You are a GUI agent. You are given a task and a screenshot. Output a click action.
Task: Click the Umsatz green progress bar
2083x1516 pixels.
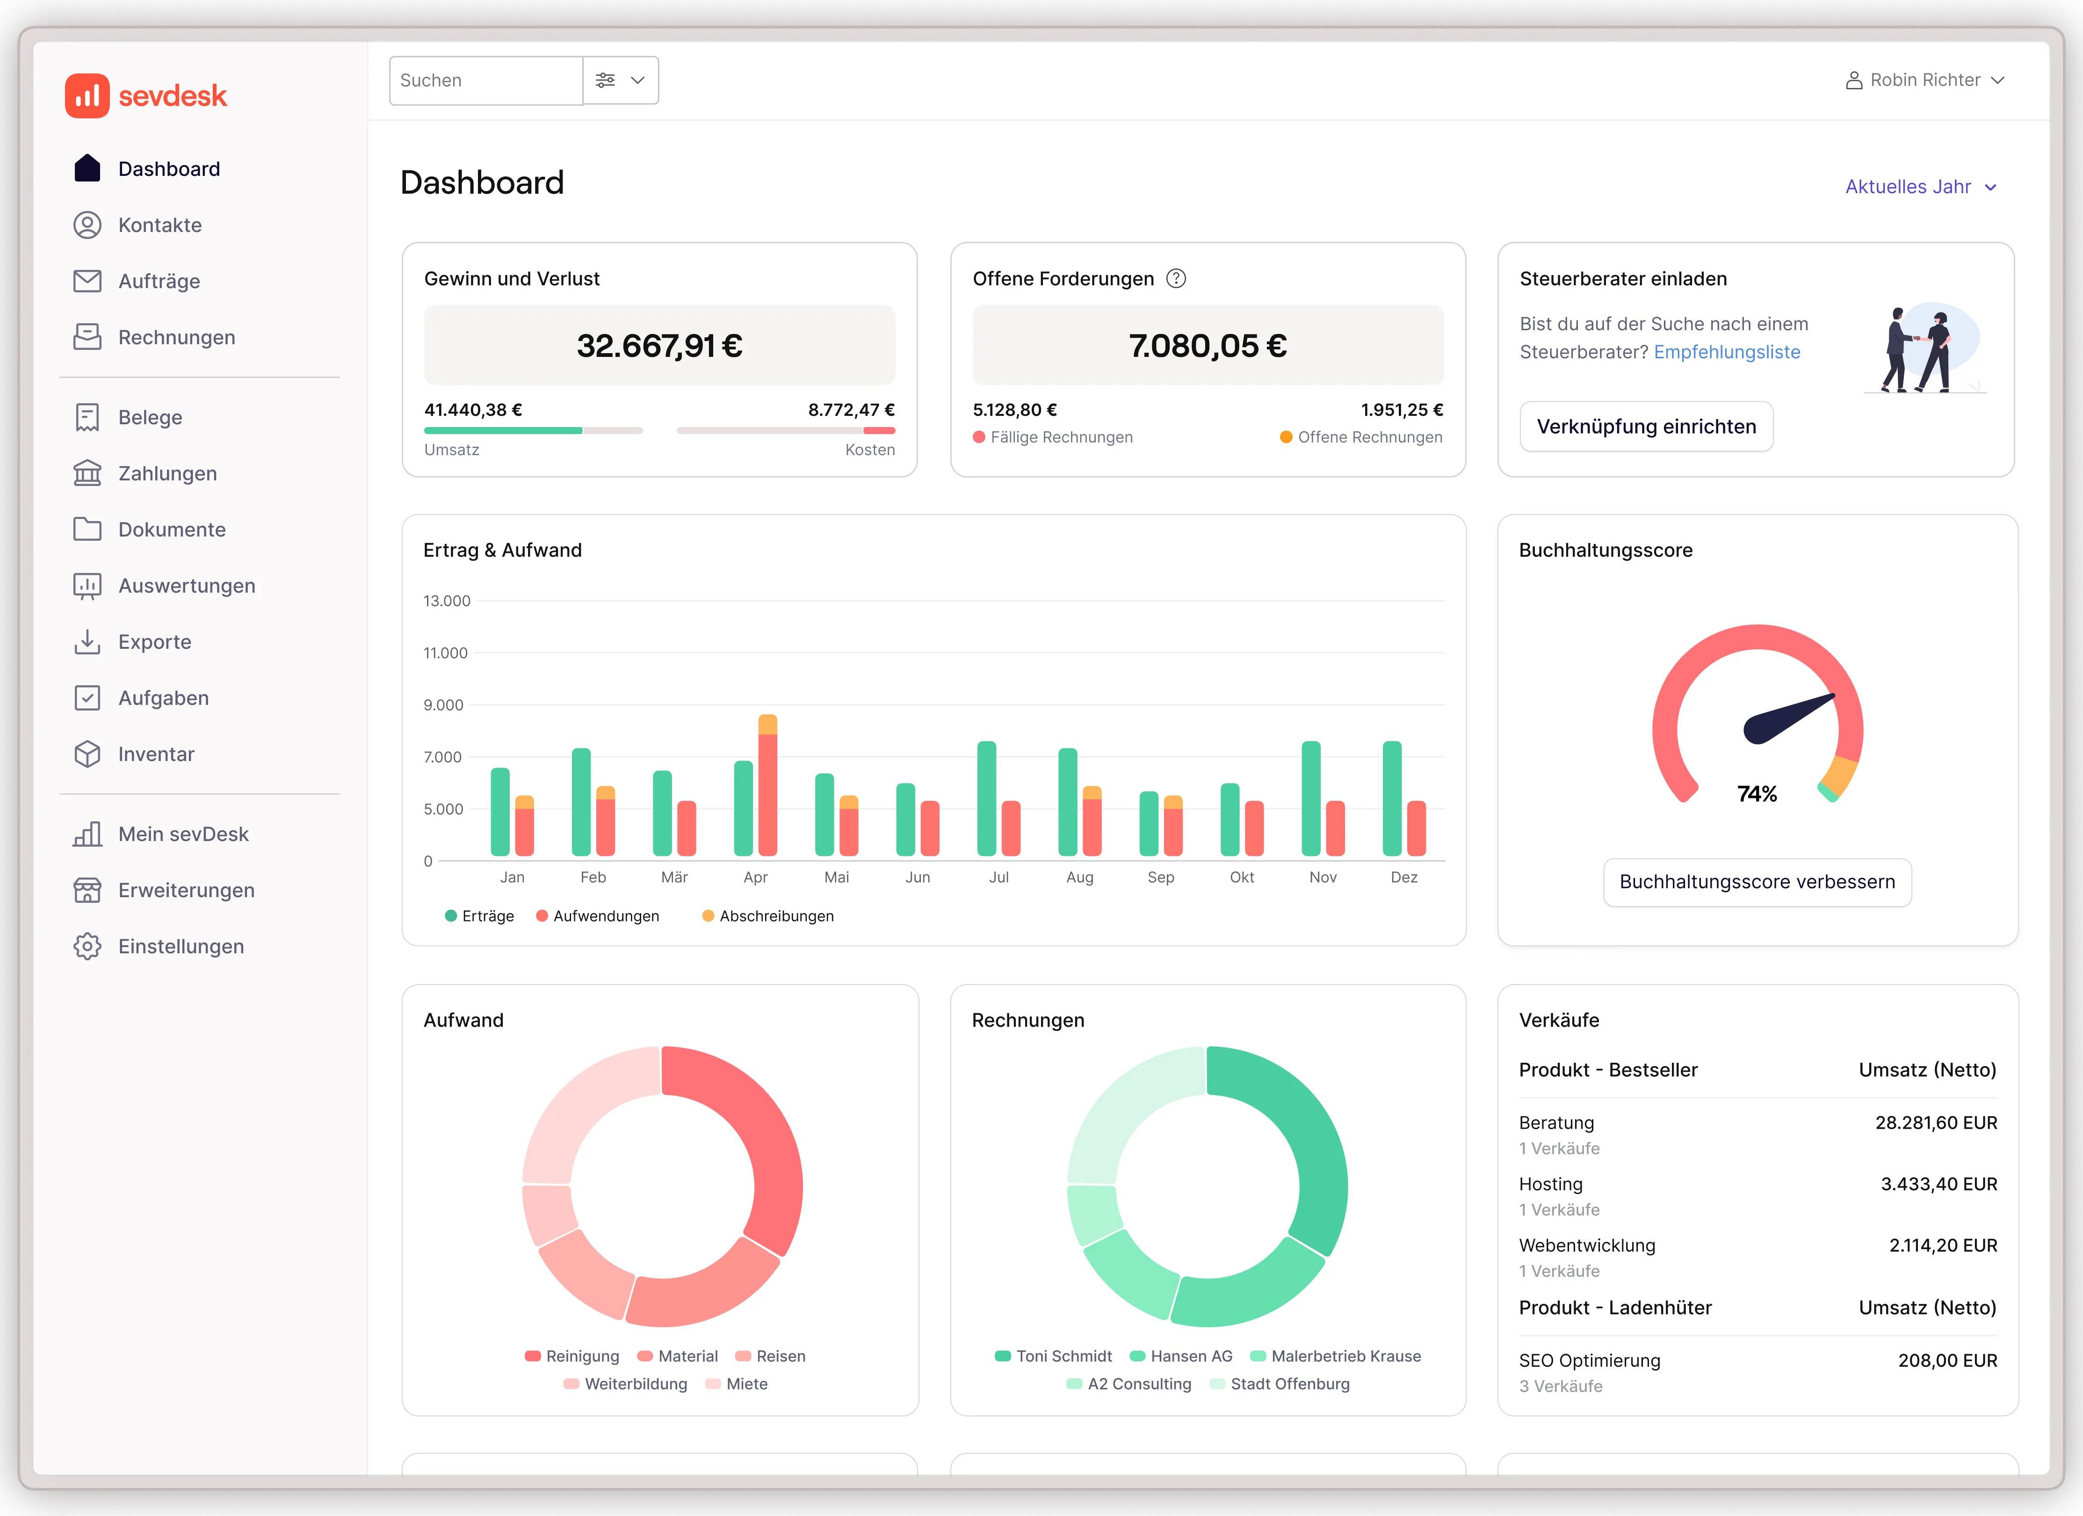(x=503, y=430)
